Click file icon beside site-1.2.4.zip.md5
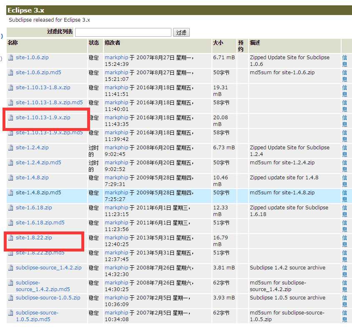This screenshot has height=332, width=352. point(10,163)
